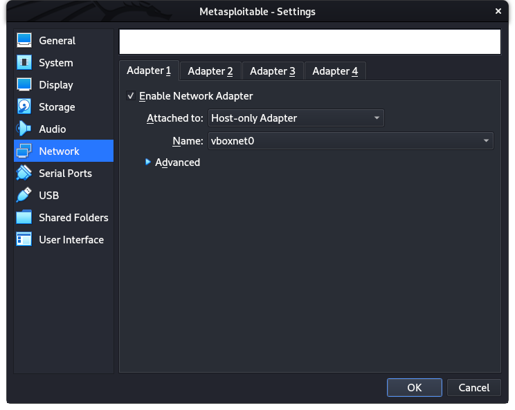Open Storage via its disk icon
The height and width of the screenshot is (410, 515).
[24, 107]
